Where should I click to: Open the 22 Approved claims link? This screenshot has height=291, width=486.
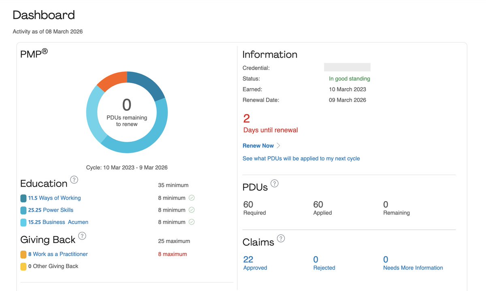[x=255, y=263]
